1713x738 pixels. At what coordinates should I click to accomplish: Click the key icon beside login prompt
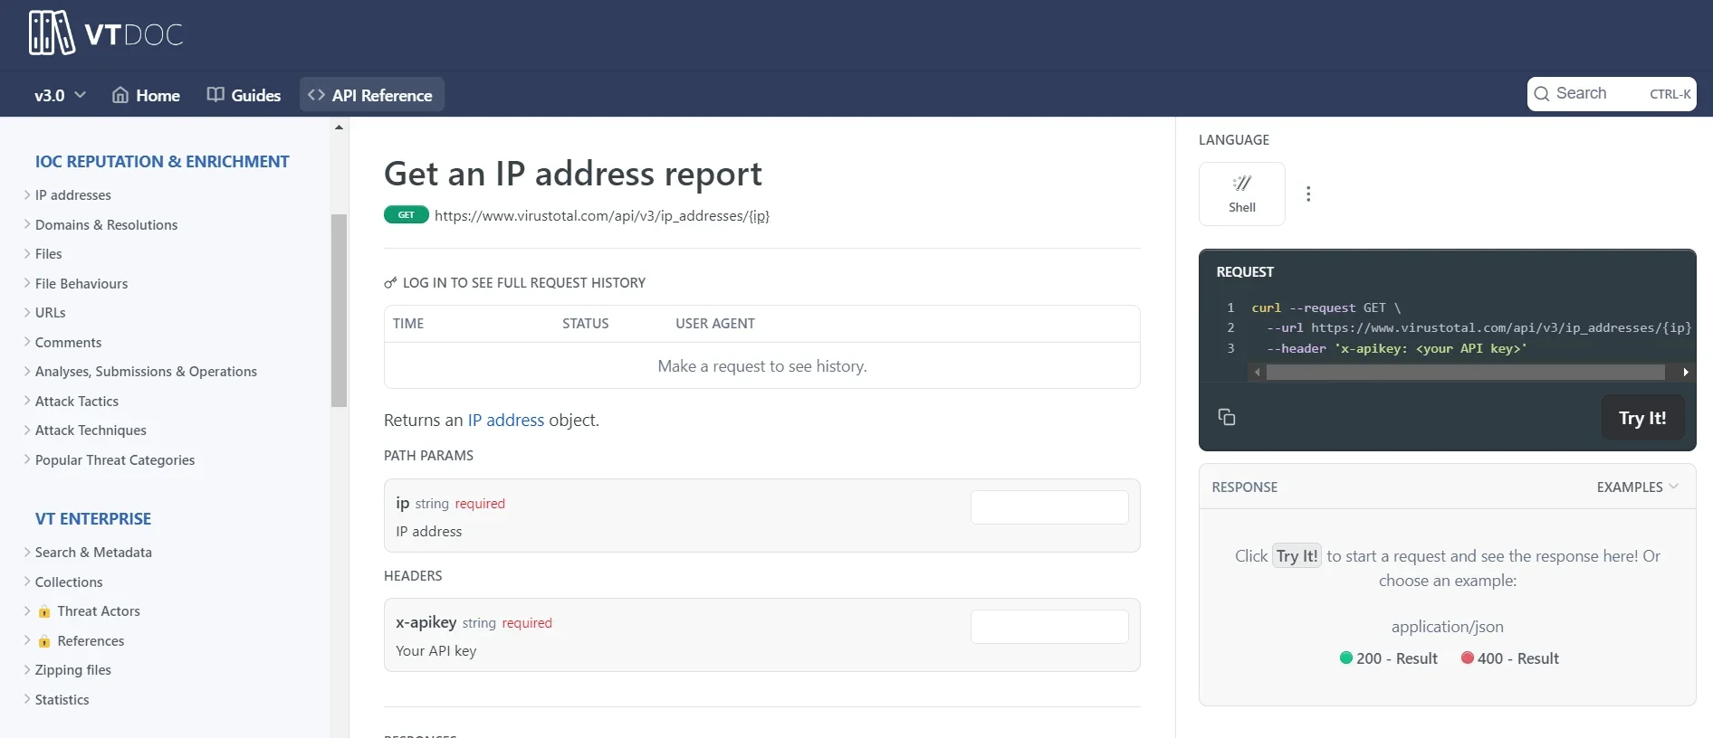[x=390, y=283]
